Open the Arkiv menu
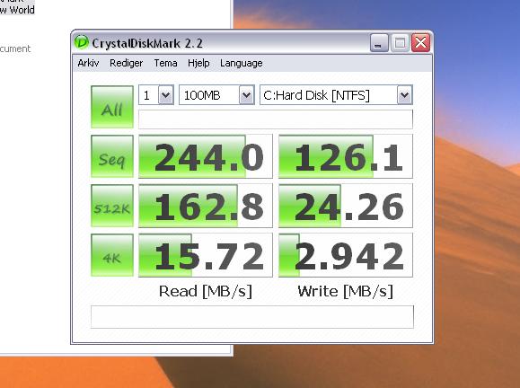 (88, 63)
